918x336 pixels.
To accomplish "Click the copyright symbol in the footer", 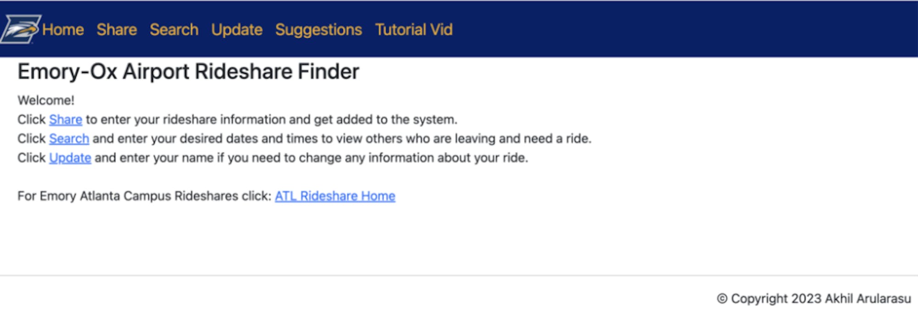I will coord(722,299).
